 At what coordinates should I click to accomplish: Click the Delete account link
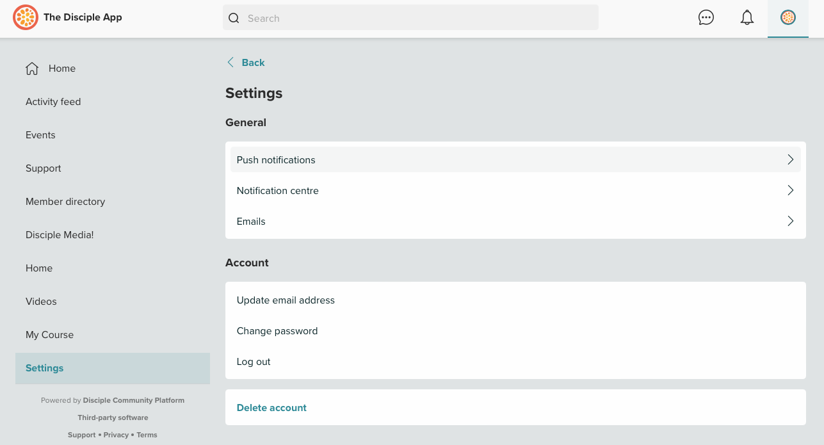pyautogui.click(x=271, y=408)
